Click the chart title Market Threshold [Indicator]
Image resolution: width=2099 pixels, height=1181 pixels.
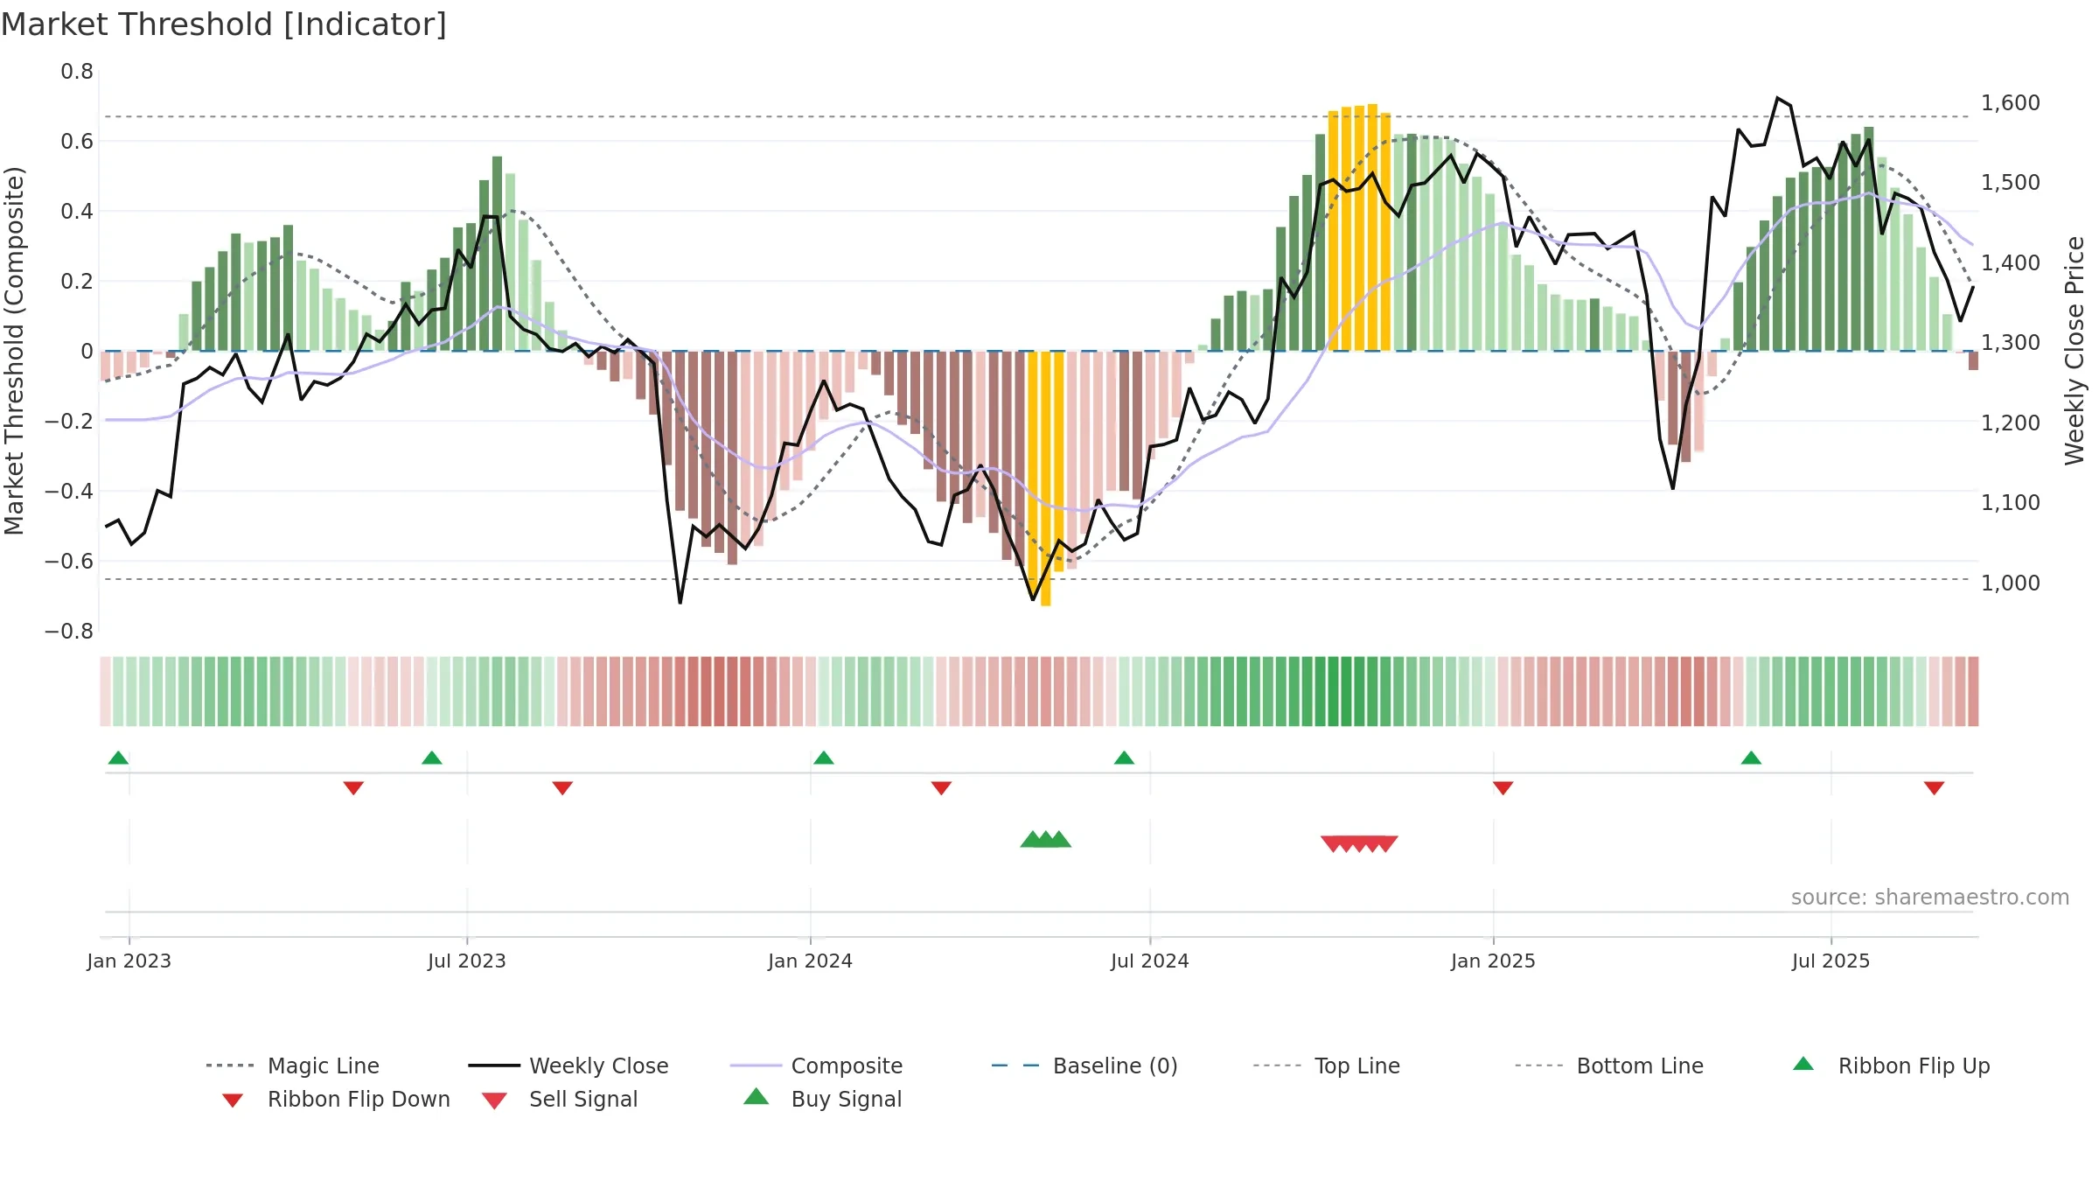click(x=224, y=24)
